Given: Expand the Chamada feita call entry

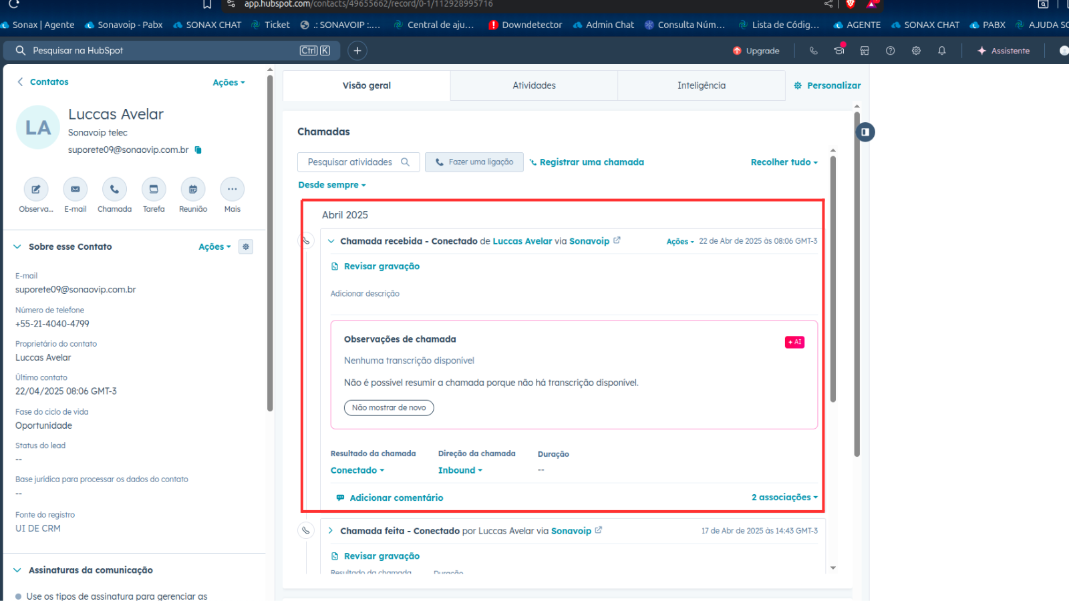Looking at the screenshot, I should click(x=331, y=531).
